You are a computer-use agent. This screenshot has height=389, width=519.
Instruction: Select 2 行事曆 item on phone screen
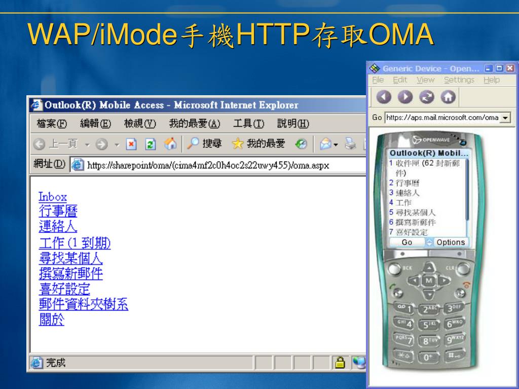[404, 183]
